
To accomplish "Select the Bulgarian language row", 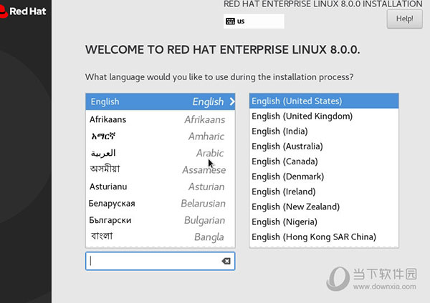I will 160,220.
